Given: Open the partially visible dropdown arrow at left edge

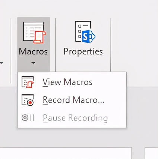Looking at the screenshot, I should click(1, 63).
